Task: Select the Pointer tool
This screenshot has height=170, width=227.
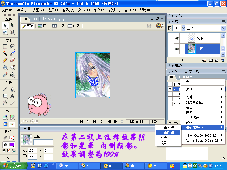Action: pyautogui.click(x=5, y=25)
